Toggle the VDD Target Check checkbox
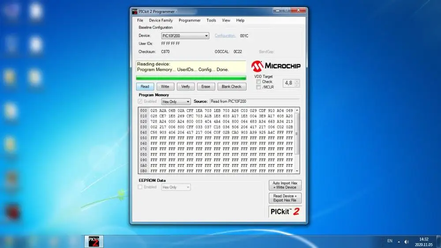This screenshot has width=441, height=248. [x=258, y=82]
